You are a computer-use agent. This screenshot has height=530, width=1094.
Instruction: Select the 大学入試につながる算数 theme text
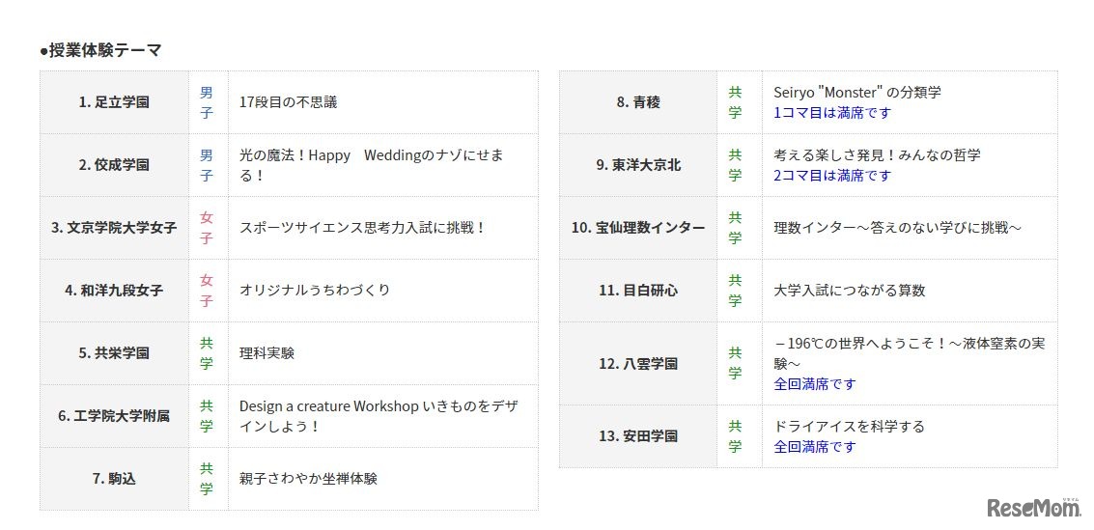[849, 291]
